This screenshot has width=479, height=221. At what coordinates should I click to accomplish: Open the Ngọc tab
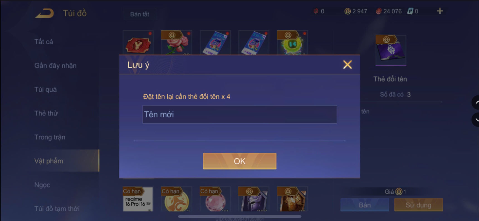[x=42, y=185]
